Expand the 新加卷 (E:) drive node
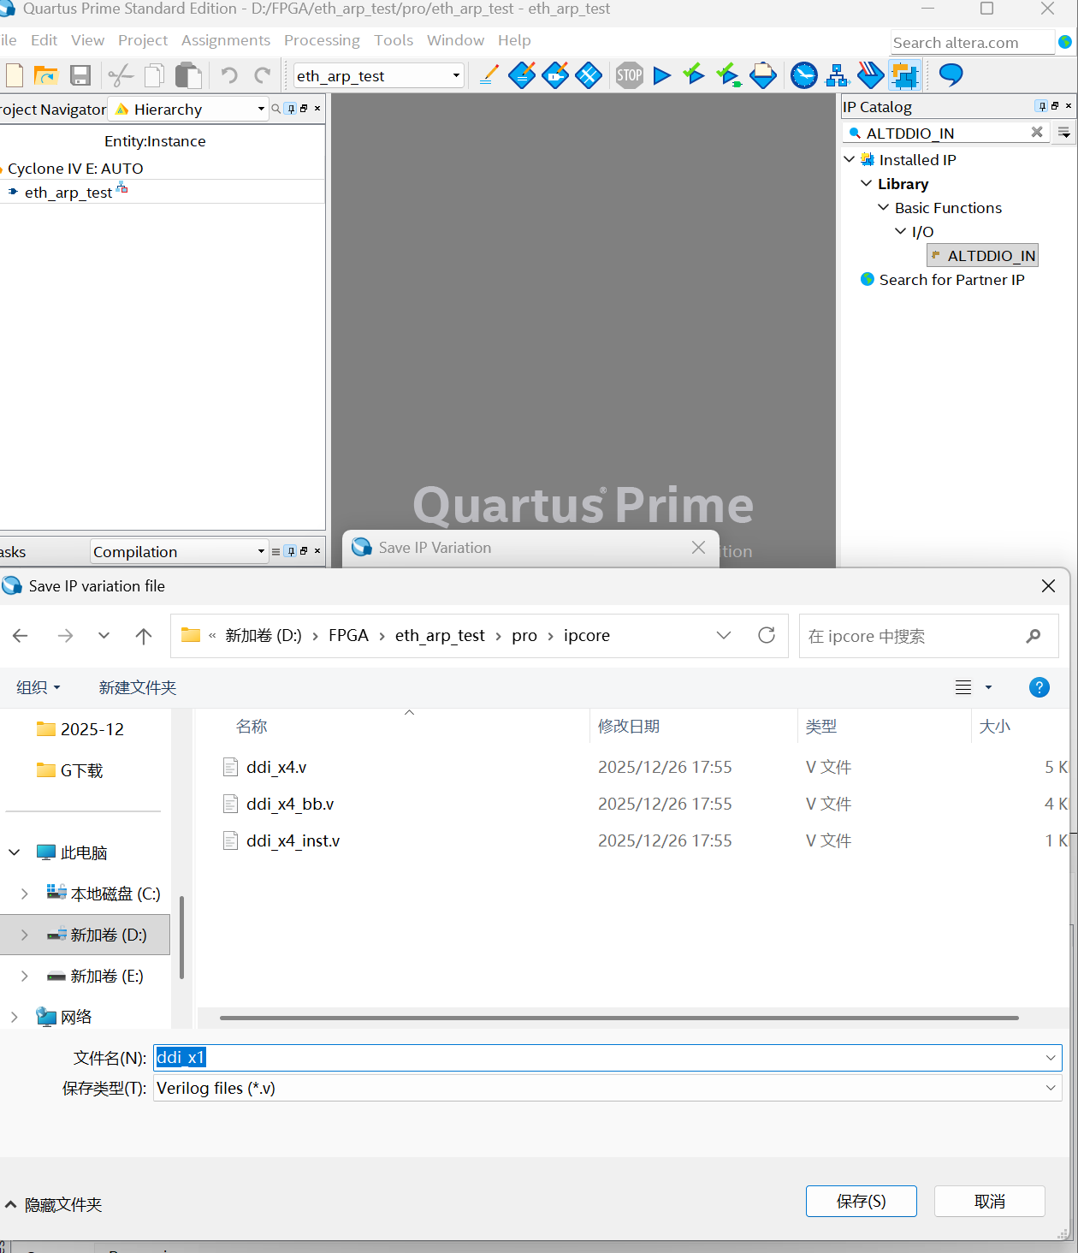 point(24,976)
